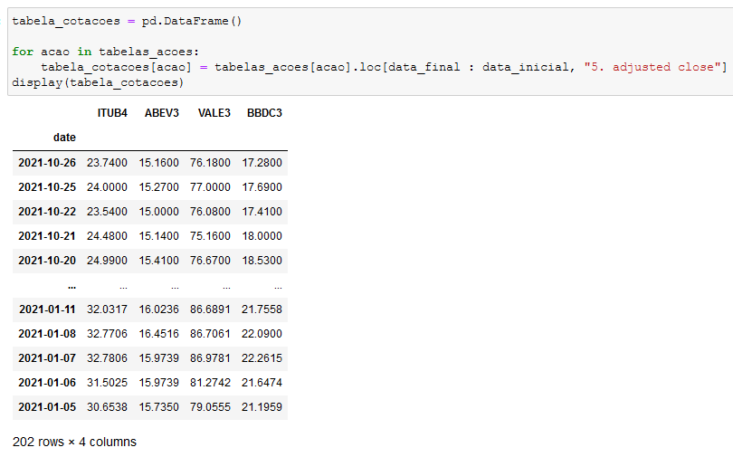Click VALE3 value 86.9781

[210, 358]
